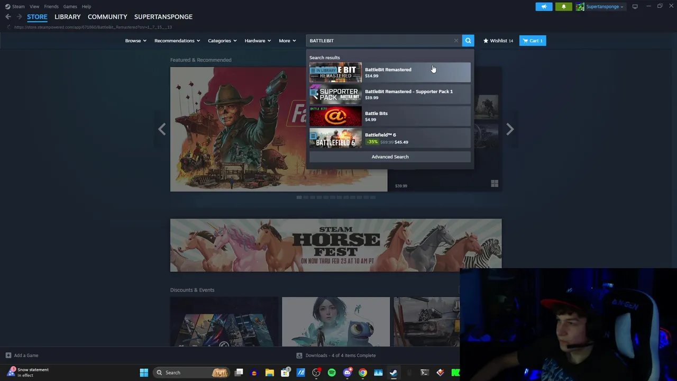Viewport: 677px width, 381px height.
Task: Clear the BATTLEBIT search text with X
Action: tap(456, 41)
